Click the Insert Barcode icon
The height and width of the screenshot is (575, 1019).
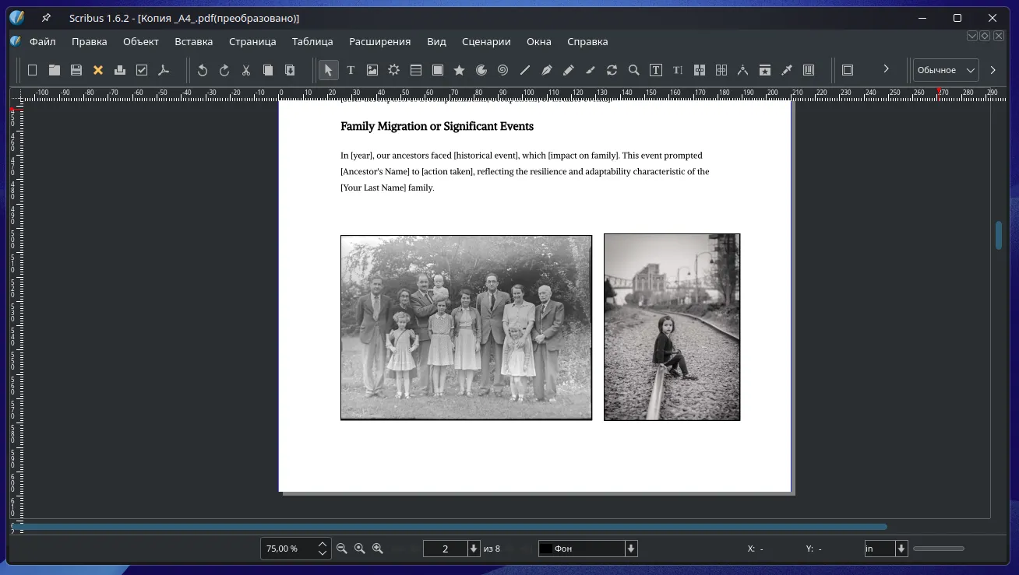[809, 70]
